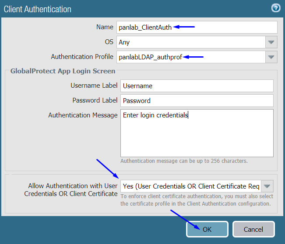Expand the Allow Authentication dropdown arrow
285x244 pixels.
(x=267, y=186)
